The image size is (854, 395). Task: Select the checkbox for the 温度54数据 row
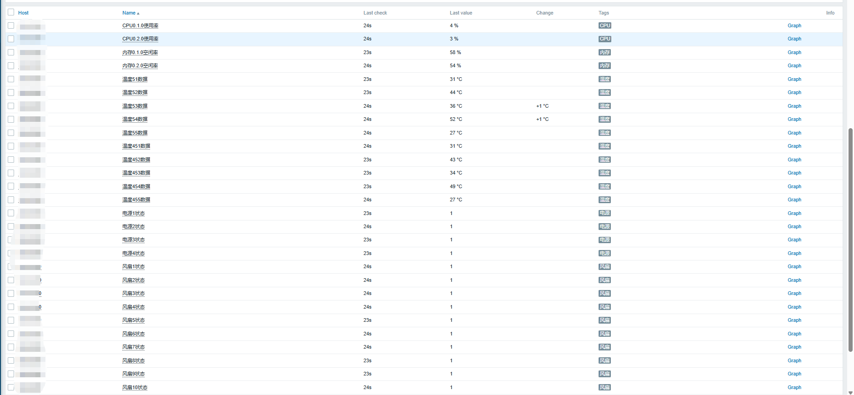[11, 119]
